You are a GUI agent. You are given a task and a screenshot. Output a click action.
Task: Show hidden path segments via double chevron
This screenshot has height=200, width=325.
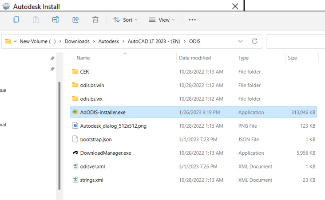click(15, 41)
